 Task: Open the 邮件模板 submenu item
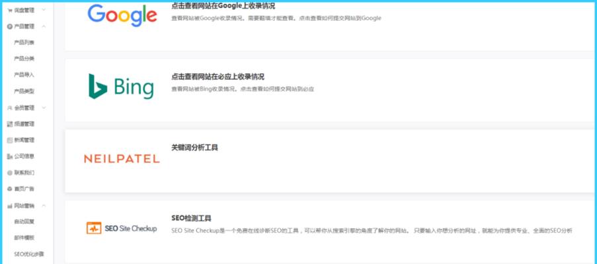pyautogui.click(x=24, y=238)
